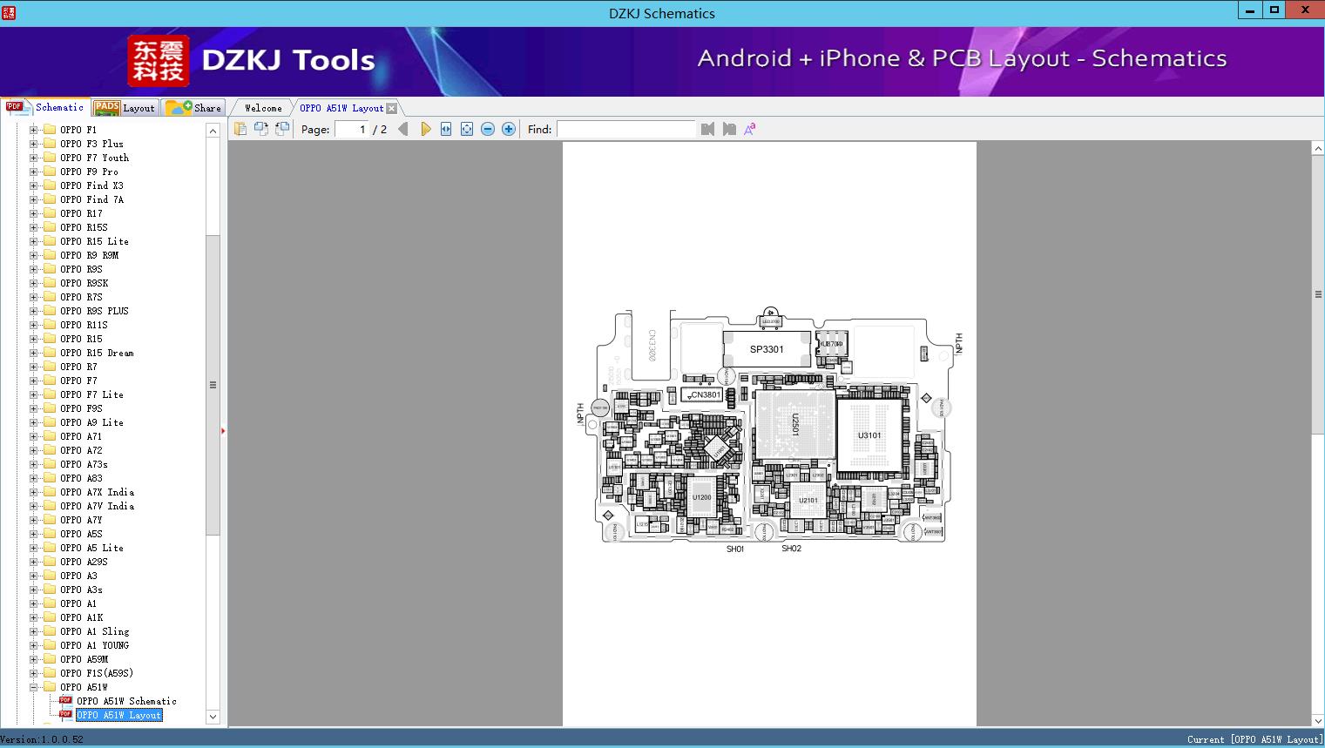Click the previous page arrow
1325x748 pixels.
click(x=402, y=129)
